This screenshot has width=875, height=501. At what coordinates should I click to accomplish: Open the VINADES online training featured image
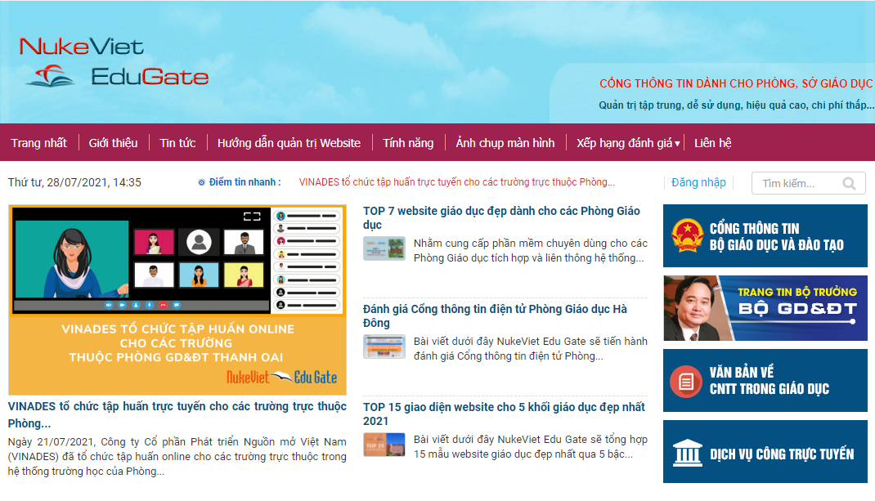[177, 300]
